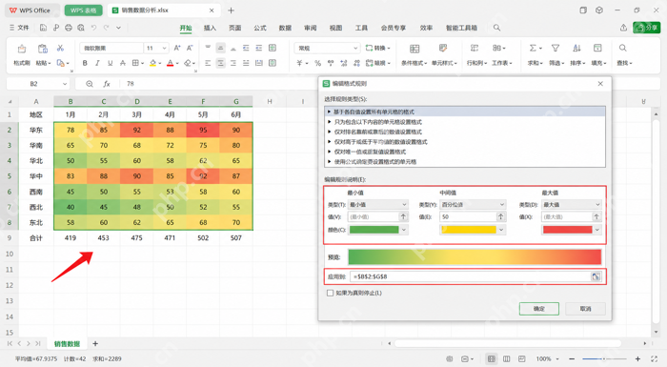This screenshot has width=667, height=367.
Task: Switch to the 插入 ribbon tab
Action: [x=210, y=28]
